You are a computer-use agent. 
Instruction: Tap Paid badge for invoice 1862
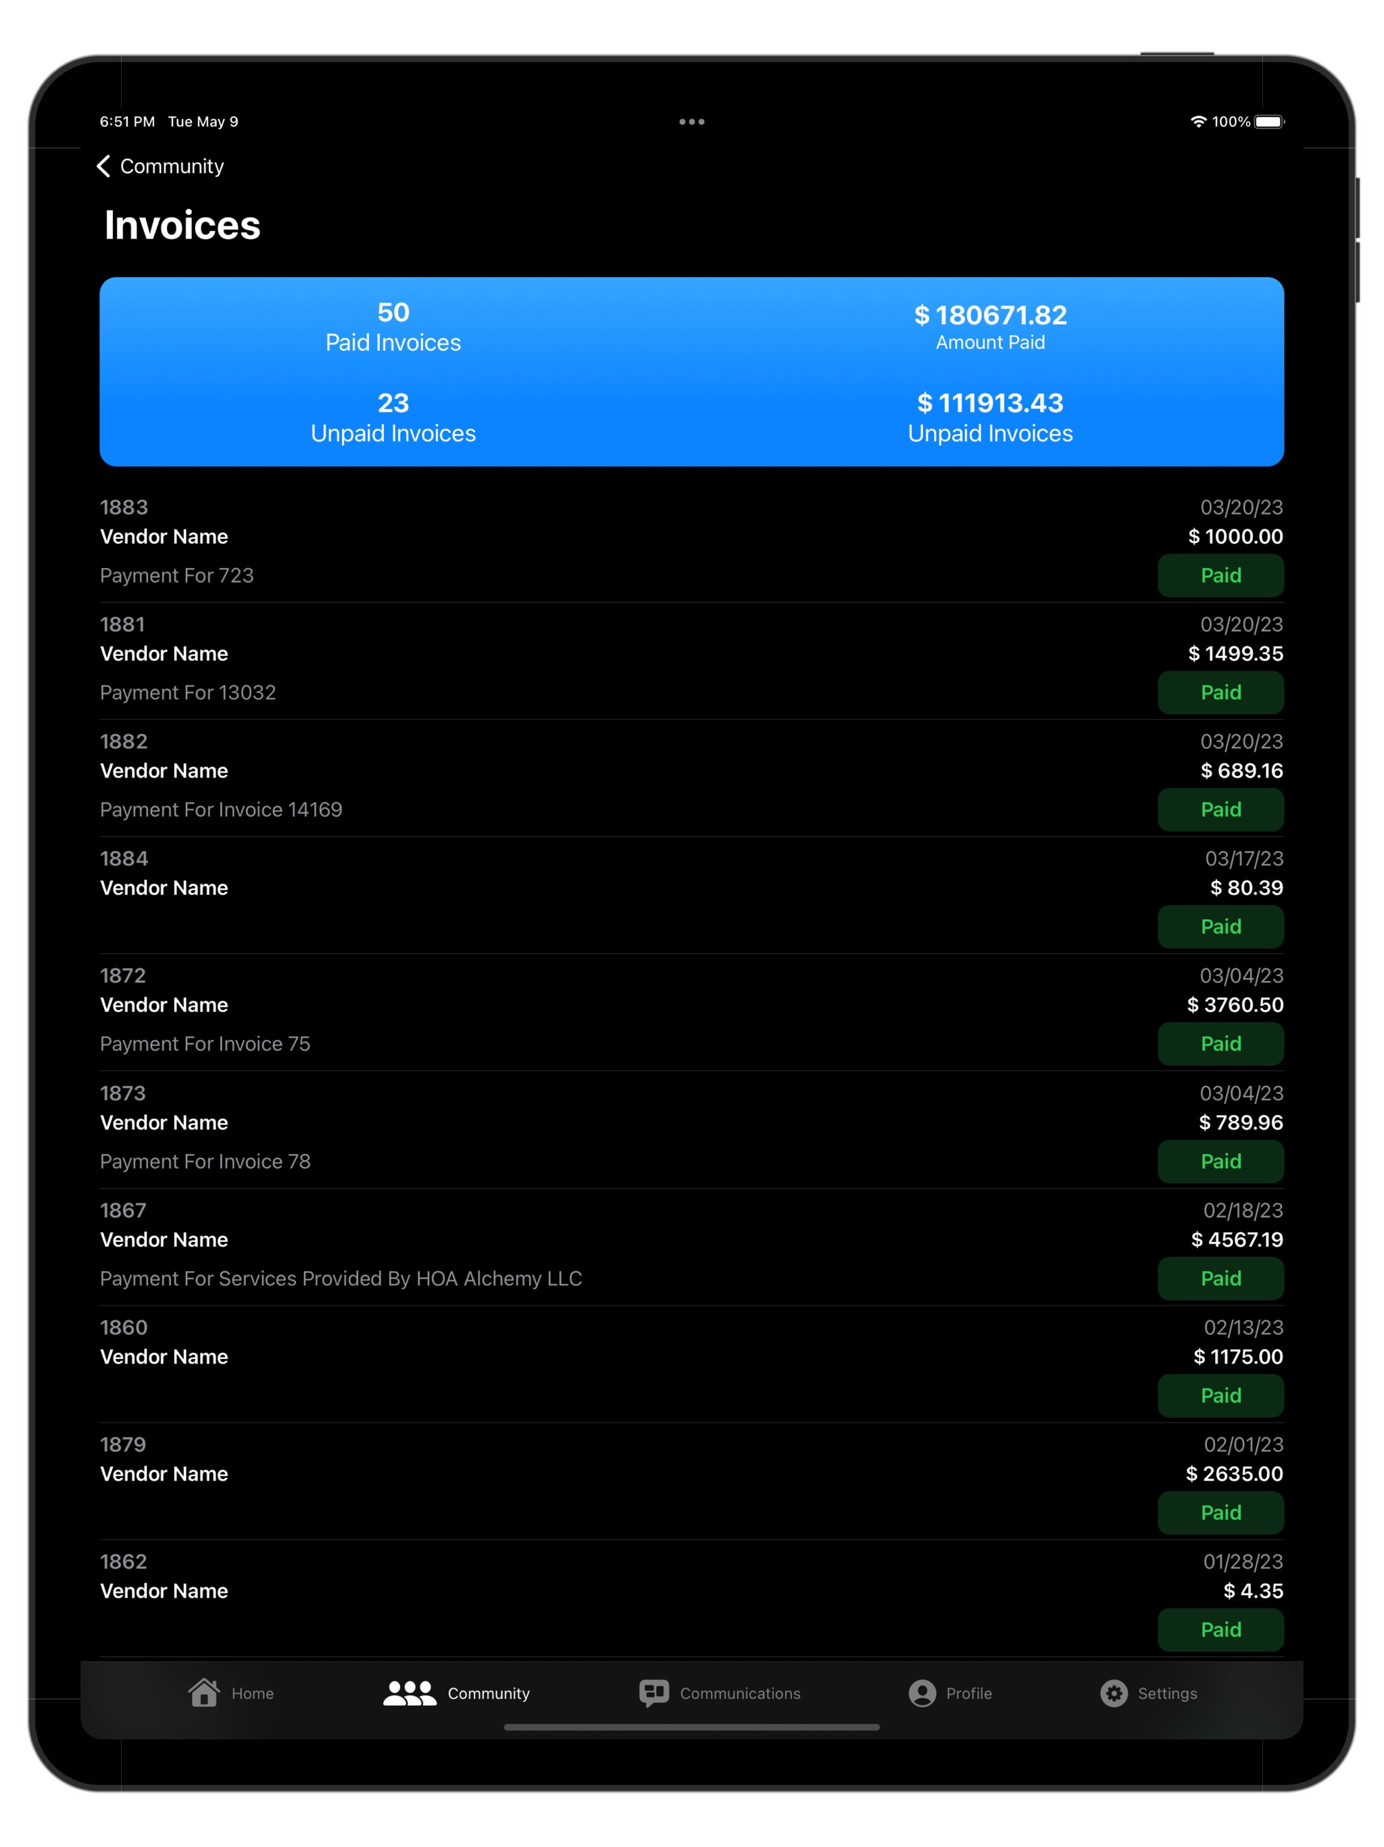[x=1220, y=1629]
